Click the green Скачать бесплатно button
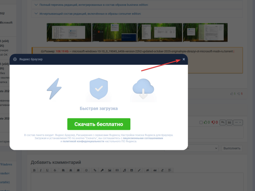This screenshot has height=191, width=255. tap(98, 124)
